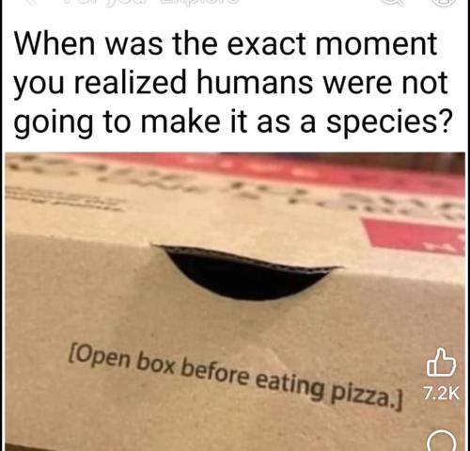Tap the 'When was the exact moment' caption line
The width and height of the screenshot is (470, 451).
[226, 43]
